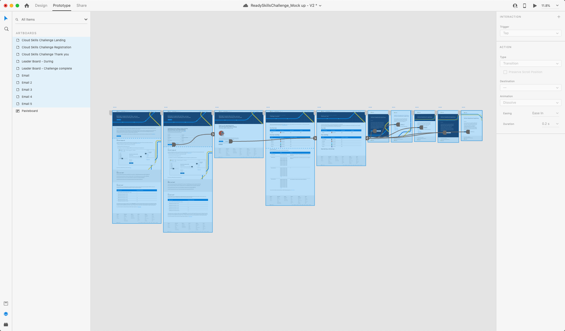
Task: Toggle the Preserve Scroll Position checkbox
Action: [505, 72]
